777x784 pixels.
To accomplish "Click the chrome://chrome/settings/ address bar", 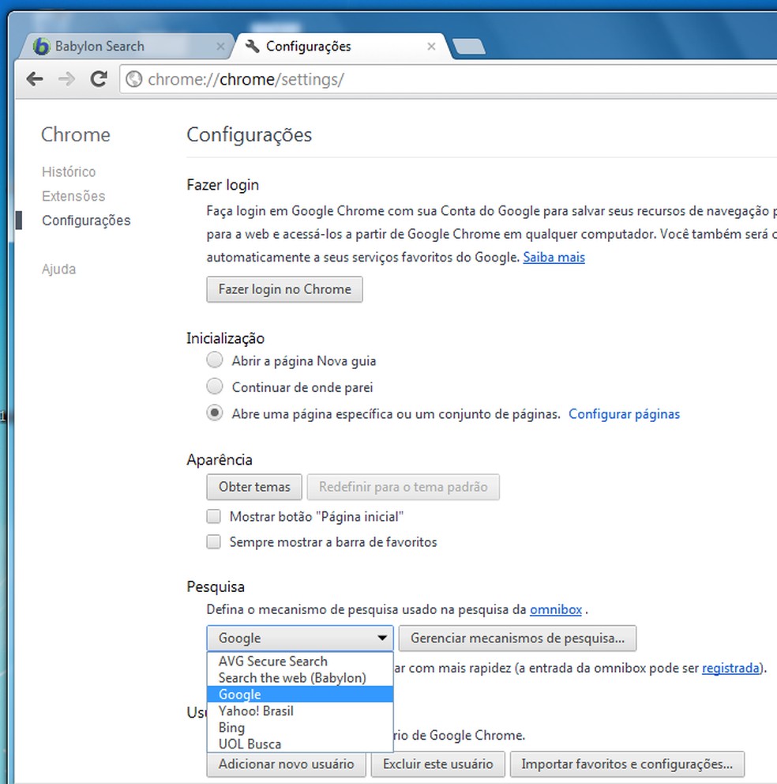I will point(450,80).
